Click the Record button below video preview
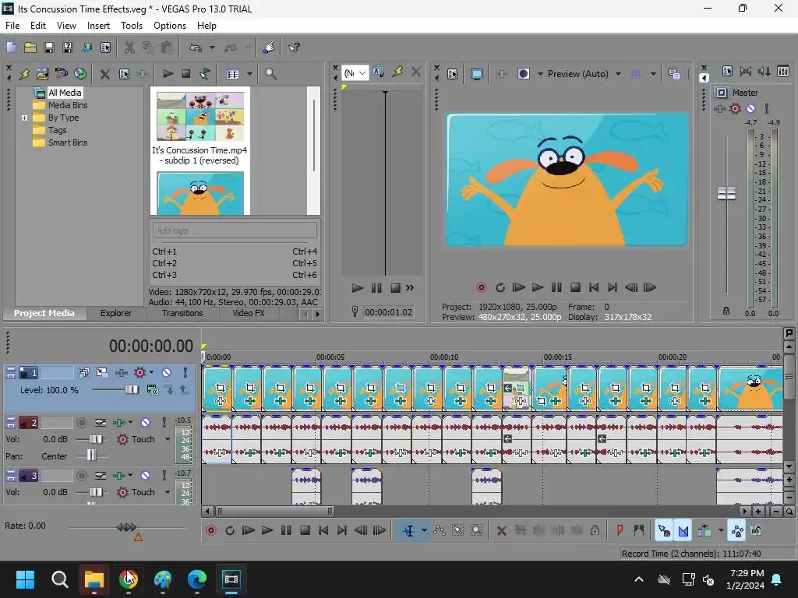Image resolution: width=798 pixels, height=598 pixels. (482, 287)
